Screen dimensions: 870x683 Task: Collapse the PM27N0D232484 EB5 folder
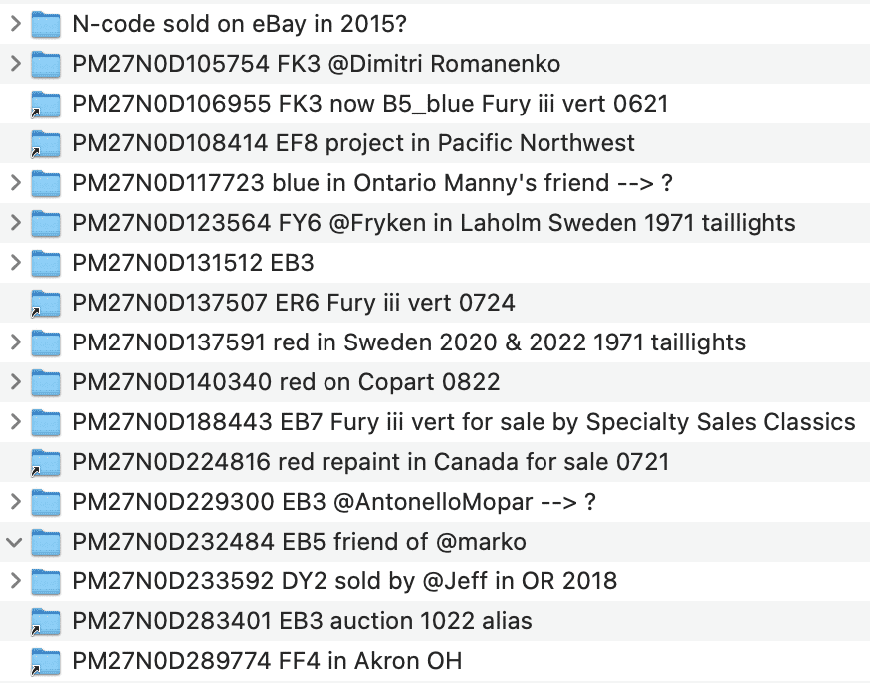point(15,542)
